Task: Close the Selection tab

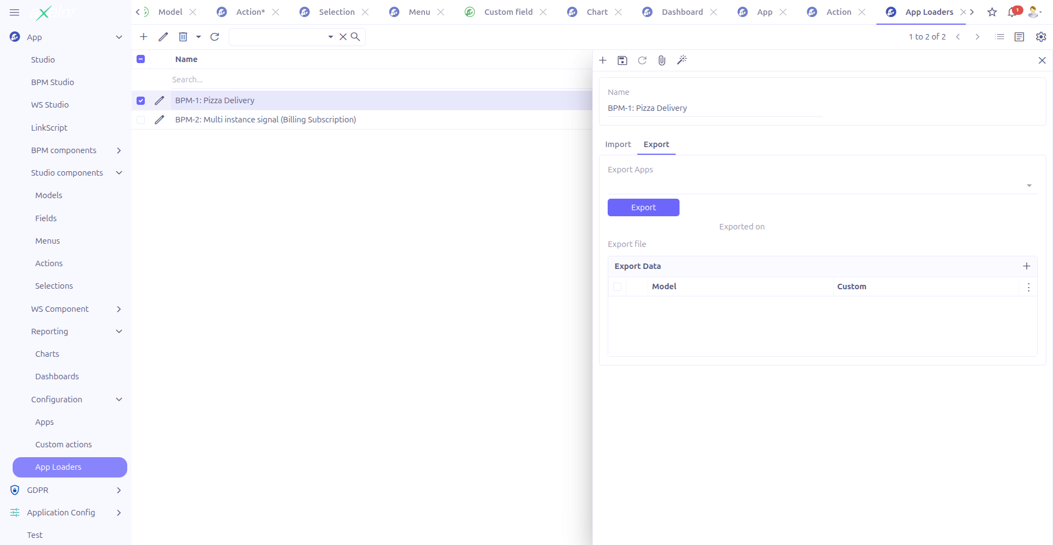Action: [x=365, y=12]
